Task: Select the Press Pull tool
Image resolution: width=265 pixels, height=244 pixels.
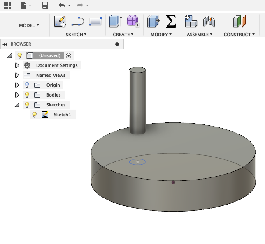Action: (x=153, y=21)
